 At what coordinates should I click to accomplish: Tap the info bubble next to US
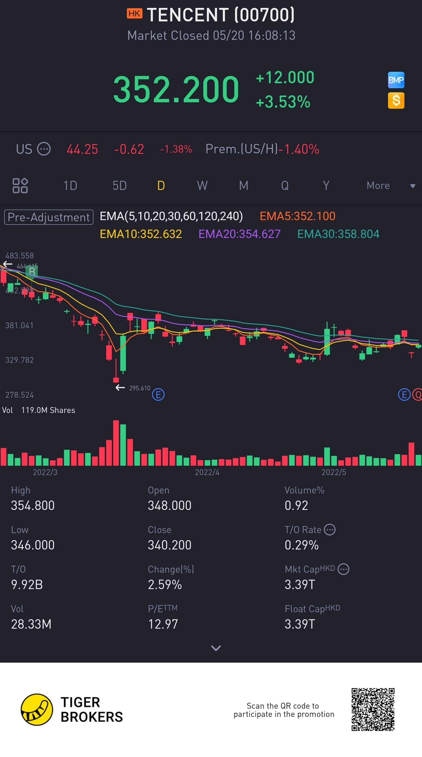(x=44, y=149)
